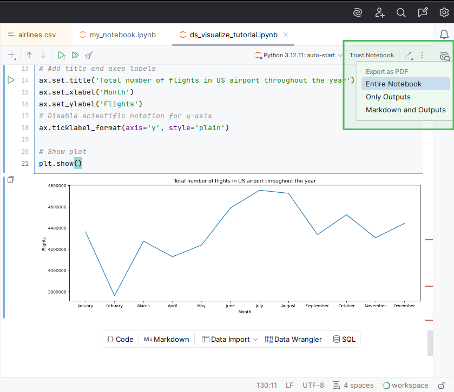Run all cells with the double-arrow icon
Viewport: 454px width, 392px height.
(75, 55)
